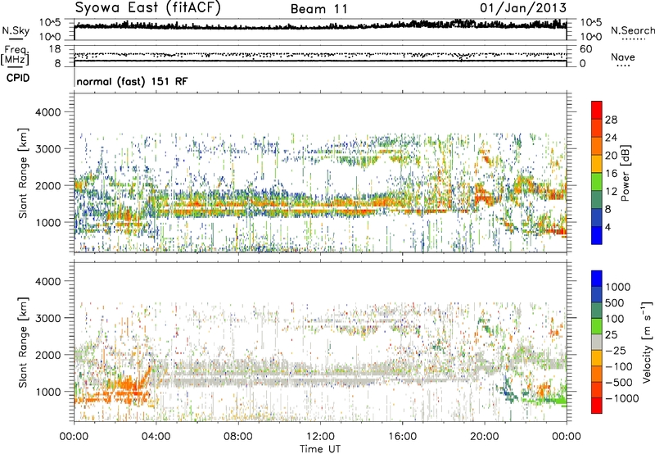The width and height of the screenshot is (655, 454).
Task: Click the 'N.Sky' label
Action: 16,30
